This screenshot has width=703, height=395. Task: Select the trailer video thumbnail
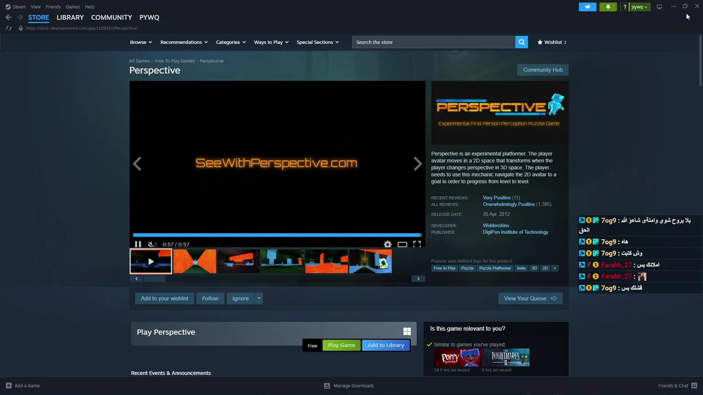(x=150, y=261)
